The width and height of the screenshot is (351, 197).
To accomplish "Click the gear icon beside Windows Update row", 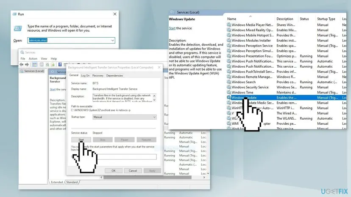I will 228,97.
